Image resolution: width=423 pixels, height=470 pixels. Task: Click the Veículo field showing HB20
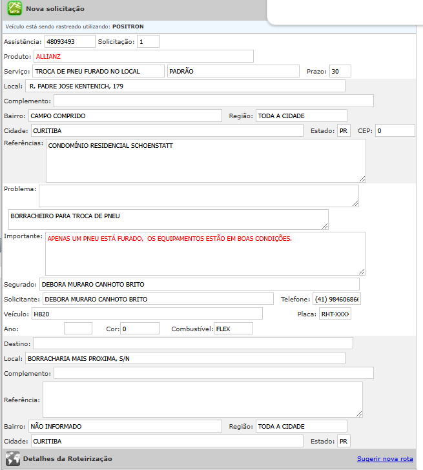point(147,314)
